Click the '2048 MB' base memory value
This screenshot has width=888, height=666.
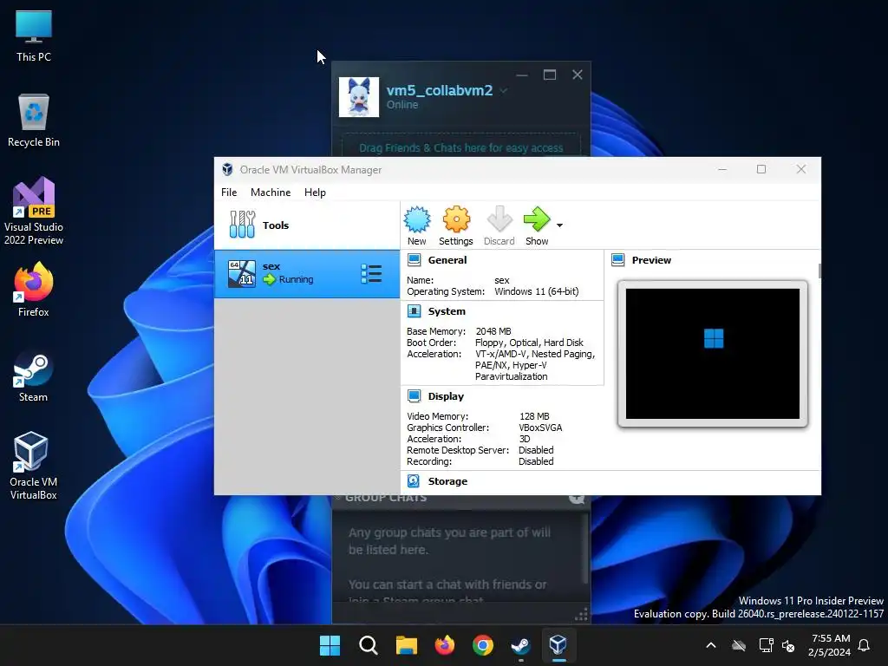point(493,331)
